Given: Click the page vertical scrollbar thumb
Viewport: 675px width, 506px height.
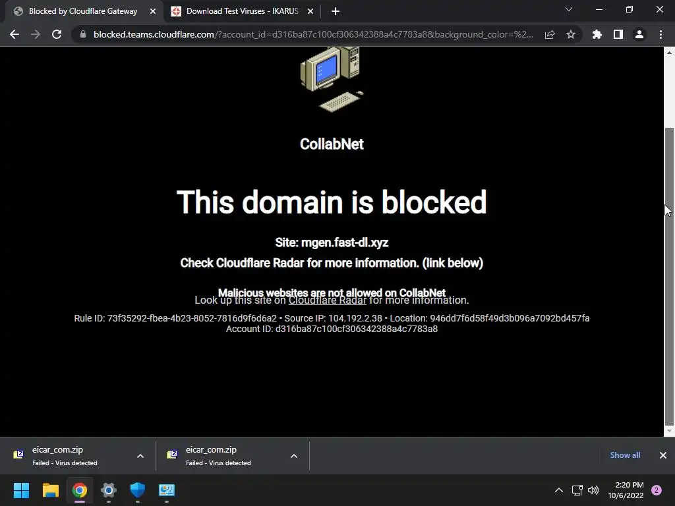Looking at the screenshot, I should [x=669, y=276].
